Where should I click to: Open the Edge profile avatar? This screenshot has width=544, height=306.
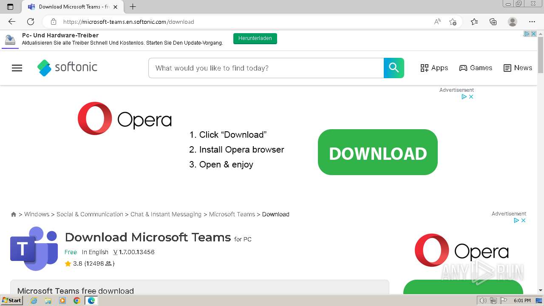[x=513, y=22]
